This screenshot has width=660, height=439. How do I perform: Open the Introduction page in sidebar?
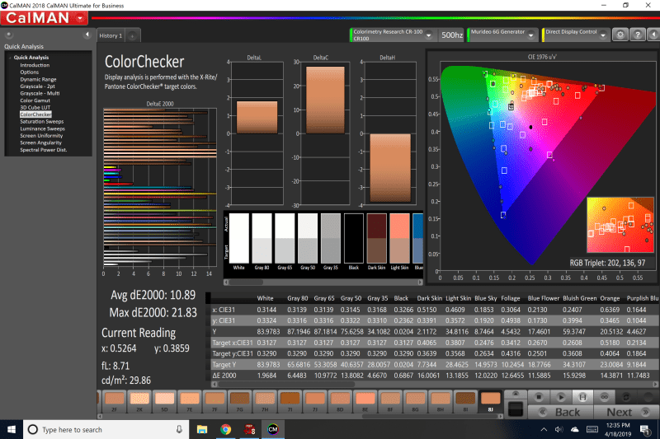[35, 65]
